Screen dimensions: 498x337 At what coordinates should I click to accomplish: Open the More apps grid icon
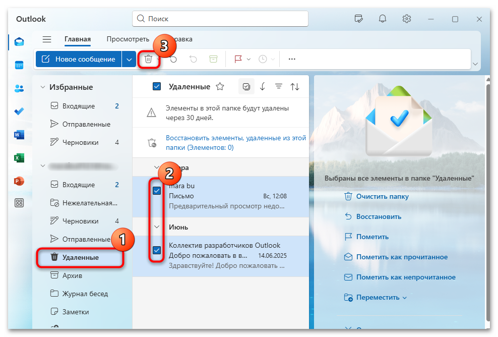coord(19,203)
